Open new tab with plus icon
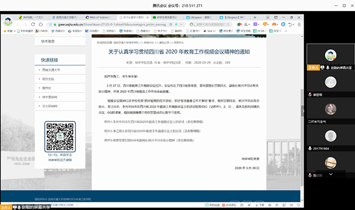This screenshot has width=355, height=210. coord(255,17)
